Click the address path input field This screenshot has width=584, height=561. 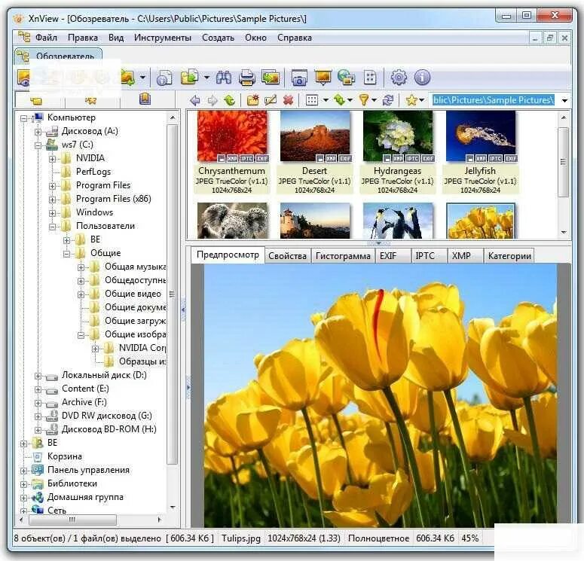tap(493, 100)
